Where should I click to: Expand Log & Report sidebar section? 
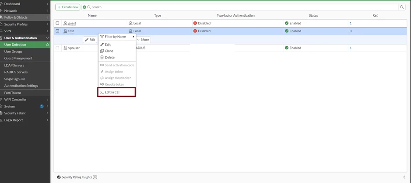(x=25, y=120)
